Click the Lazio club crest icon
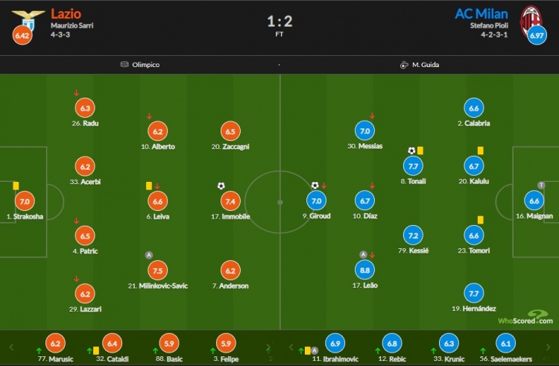This screenshot has height=366, width=559. point(28,19)
